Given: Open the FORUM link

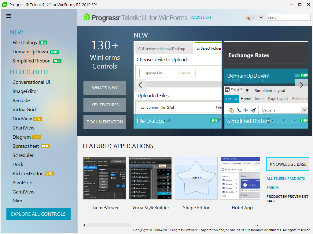Looking at the screenshot, I should click(x=272, y=188).
